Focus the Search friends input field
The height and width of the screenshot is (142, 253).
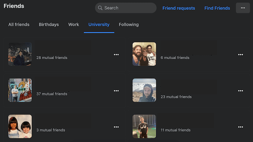click(126, 8)
